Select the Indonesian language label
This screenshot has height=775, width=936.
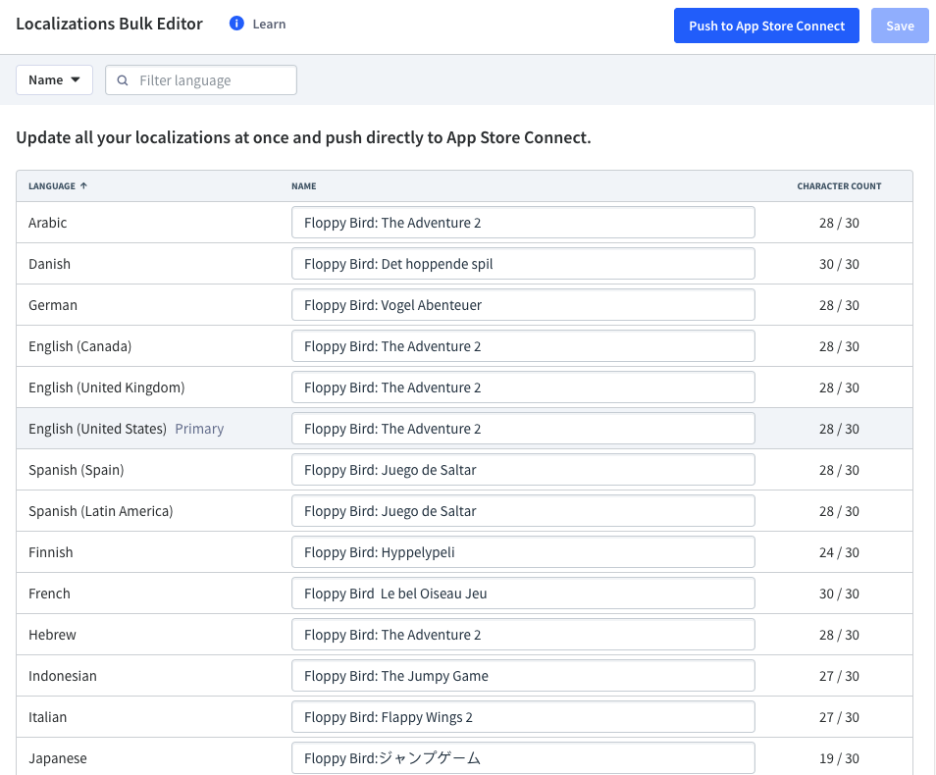63,676
